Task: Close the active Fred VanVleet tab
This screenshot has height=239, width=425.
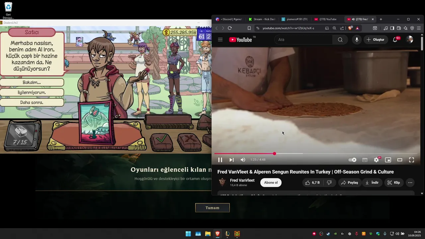Action: click(373, 19)
